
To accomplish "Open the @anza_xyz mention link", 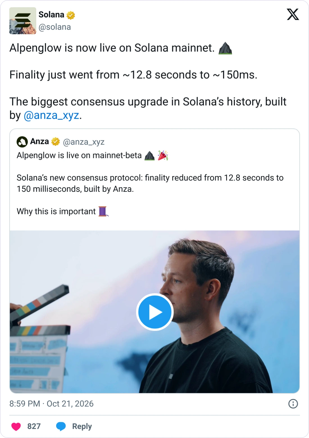I will 51,115.
